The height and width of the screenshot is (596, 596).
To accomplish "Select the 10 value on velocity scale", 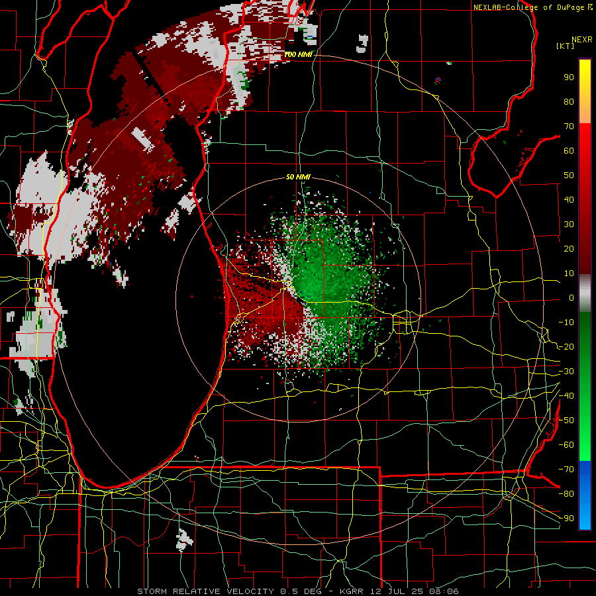I will tap(569, 273).
